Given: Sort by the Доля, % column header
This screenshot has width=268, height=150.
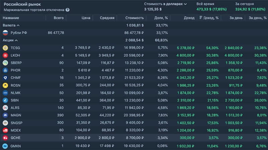Looking at the screenshot, I should (x=161, y=18).
